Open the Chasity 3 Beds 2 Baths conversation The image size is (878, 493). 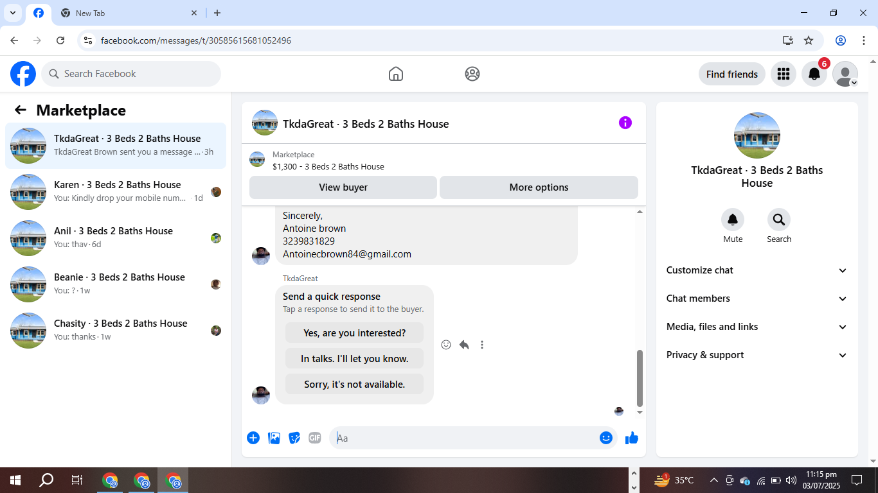[116, 331]
